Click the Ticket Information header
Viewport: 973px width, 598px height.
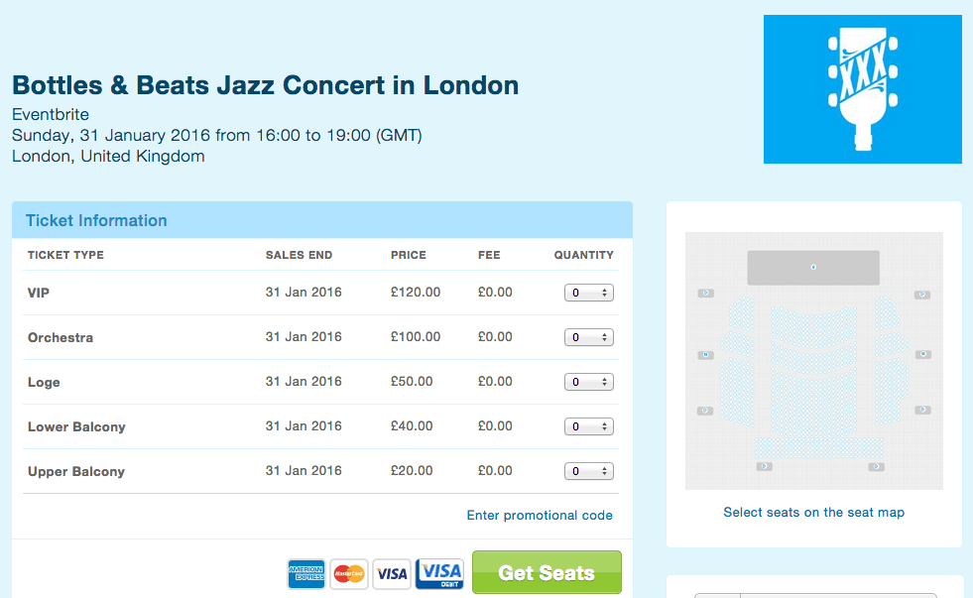point(96,221)
